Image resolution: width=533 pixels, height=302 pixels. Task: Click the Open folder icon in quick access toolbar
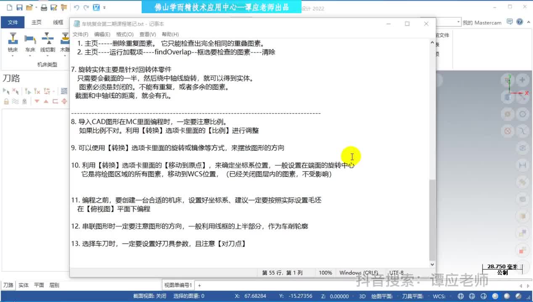(x=29, y=8)
